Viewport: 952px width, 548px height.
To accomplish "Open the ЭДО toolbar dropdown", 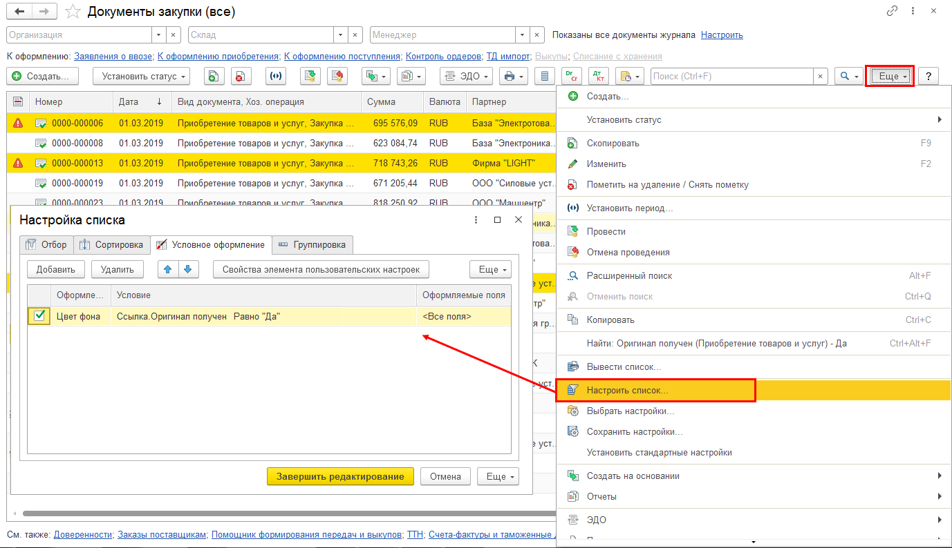I will point(466,76).
